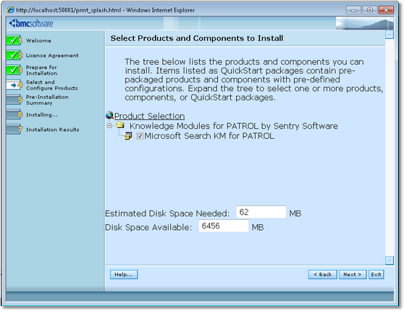Click the Disk Space Available field
404x311 pixels.
pos(224,226)
